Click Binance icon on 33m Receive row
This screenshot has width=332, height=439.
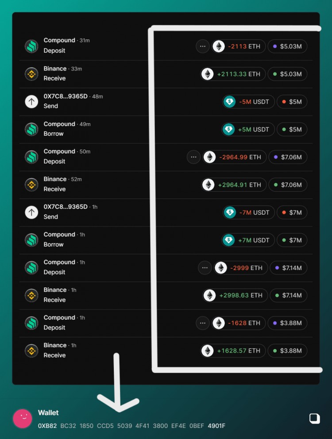click(x=31, y=74)
